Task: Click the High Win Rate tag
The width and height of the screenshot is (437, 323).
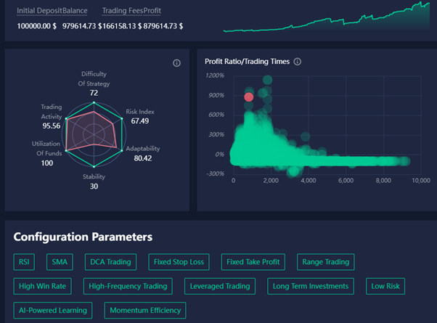Action: [x=44, y=286]
